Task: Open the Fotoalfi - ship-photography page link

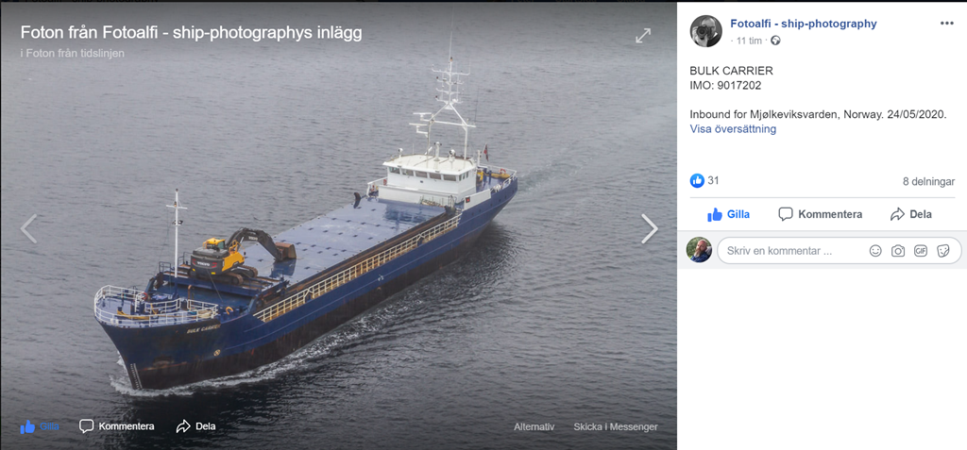Action: click(x=803, y=24)
